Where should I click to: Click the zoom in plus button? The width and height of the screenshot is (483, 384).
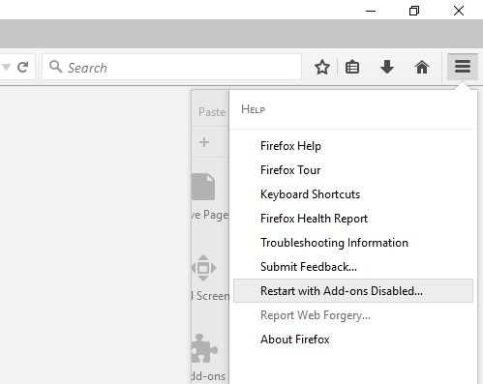point(204,142)
